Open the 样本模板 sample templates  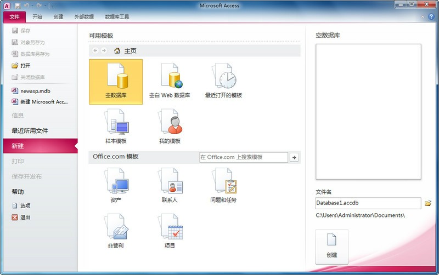tap(116, 127)
